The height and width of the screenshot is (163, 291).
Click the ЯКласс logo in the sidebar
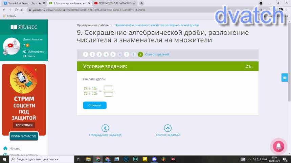(24, 27)
